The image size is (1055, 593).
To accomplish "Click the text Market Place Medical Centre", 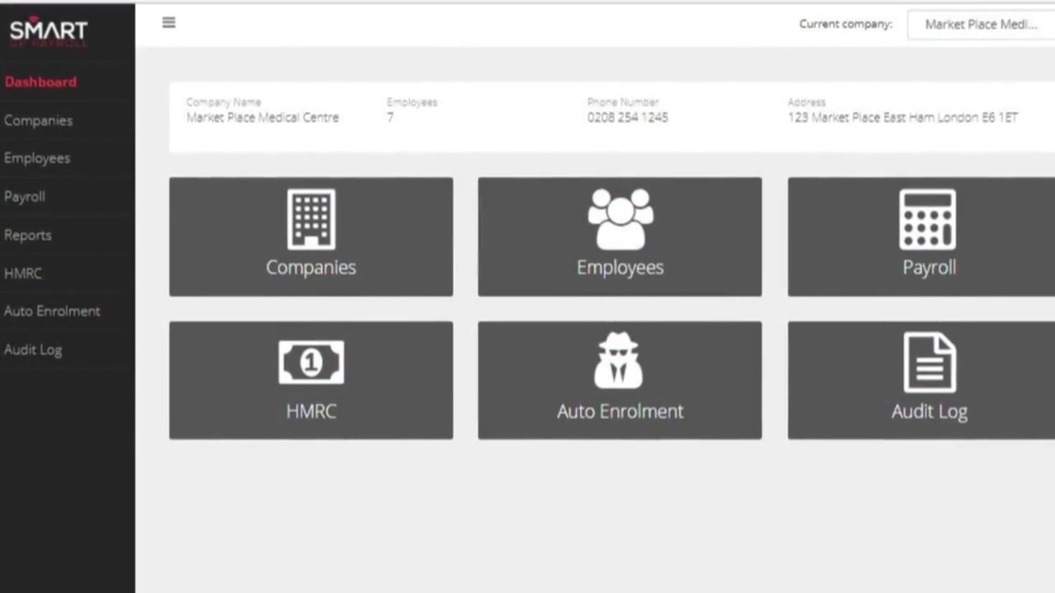I will (262, 118).
